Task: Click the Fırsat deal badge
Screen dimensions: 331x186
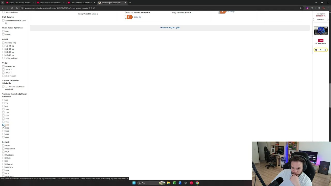Action: tap(321, 41)
